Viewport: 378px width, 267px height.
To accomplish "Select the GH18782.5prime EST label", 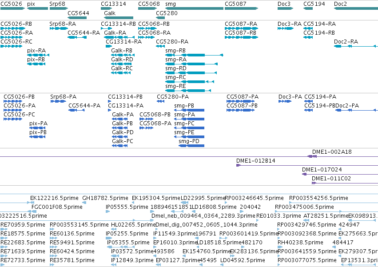I will (x=105, y=198).
